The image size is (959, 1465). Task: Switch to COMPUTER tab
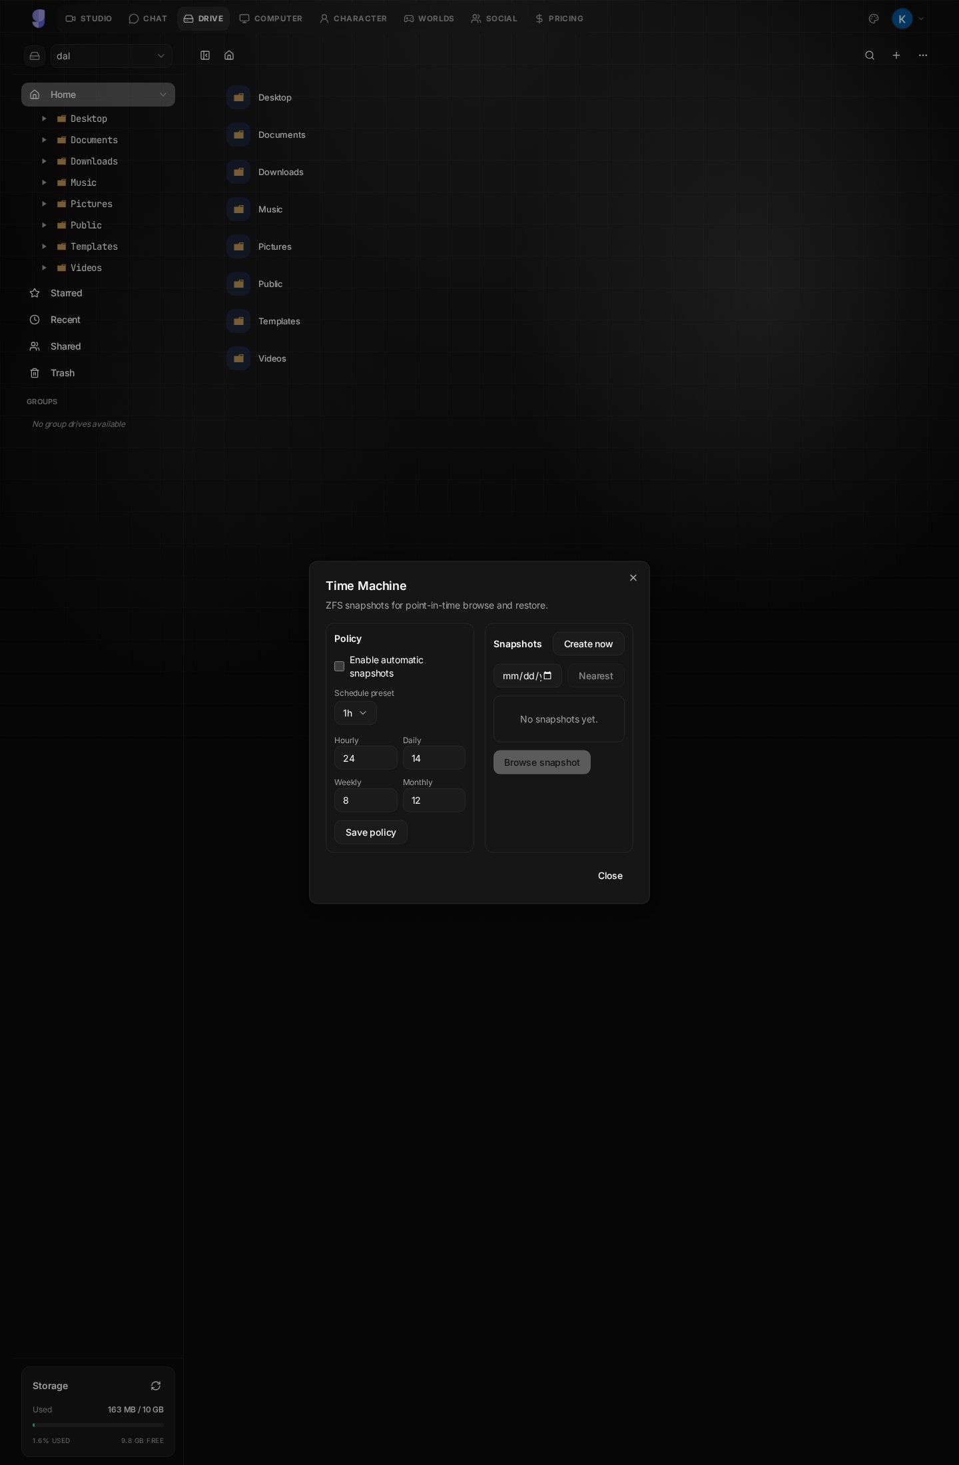coord(270,19)
